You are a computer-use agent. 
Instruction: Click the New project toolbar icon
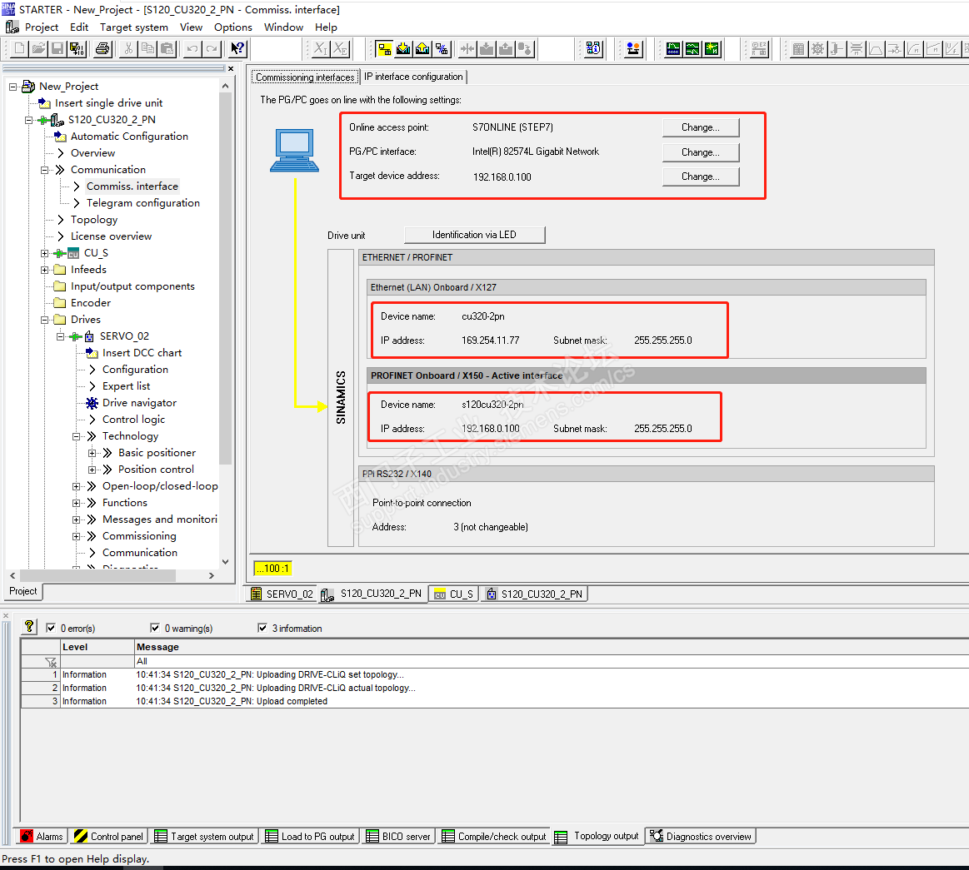(19, 48)
